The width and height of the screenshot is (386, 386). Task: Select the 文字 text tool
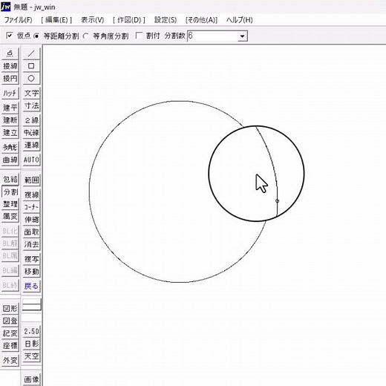31,93
